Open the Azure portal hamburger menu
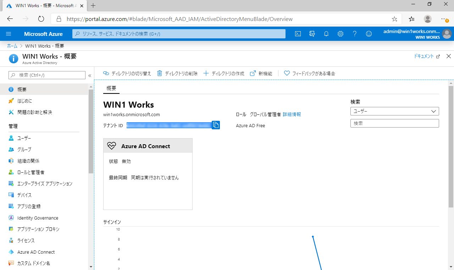 (9, 34)
